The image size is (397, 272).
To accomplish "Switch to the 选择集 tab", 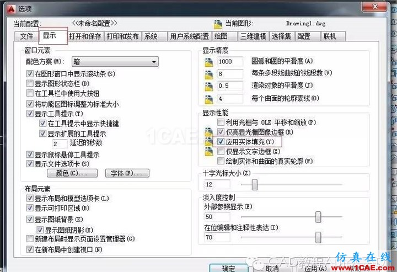I will pos(282,36).
